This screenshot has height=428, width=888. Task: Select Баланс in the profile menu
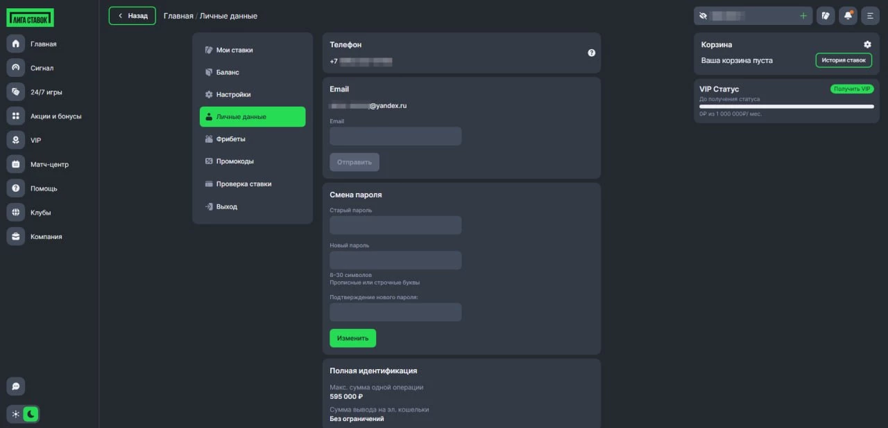click(x=253, y=72)
